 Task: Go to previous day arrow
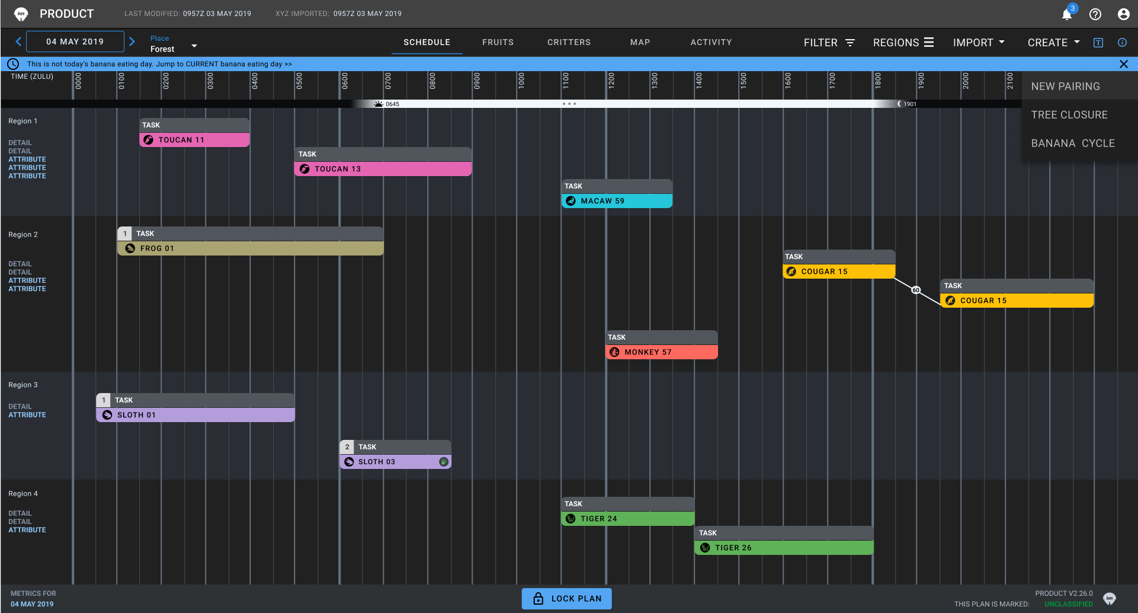(x=18, y=41)
